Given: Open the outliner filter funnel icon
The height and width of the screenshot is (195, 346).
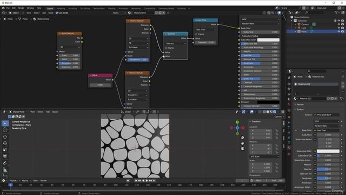Looking at the screenshot, I should click(336, 13).
